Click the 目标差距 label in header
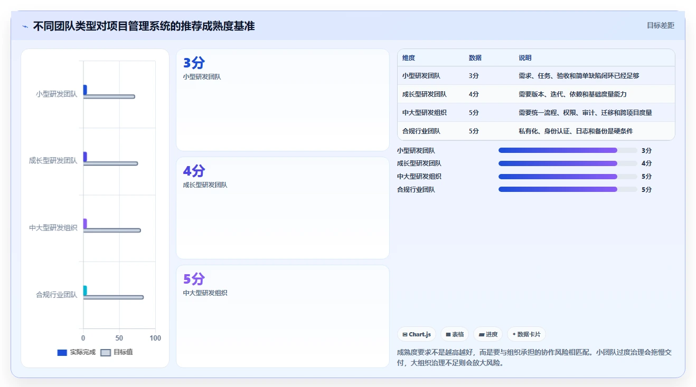This screenshot has height=387, width=696. point(661,25)
